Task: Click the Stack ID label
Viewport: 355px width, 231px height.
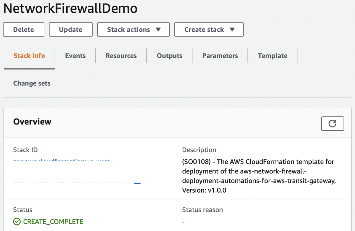Action: click(25, 150)
